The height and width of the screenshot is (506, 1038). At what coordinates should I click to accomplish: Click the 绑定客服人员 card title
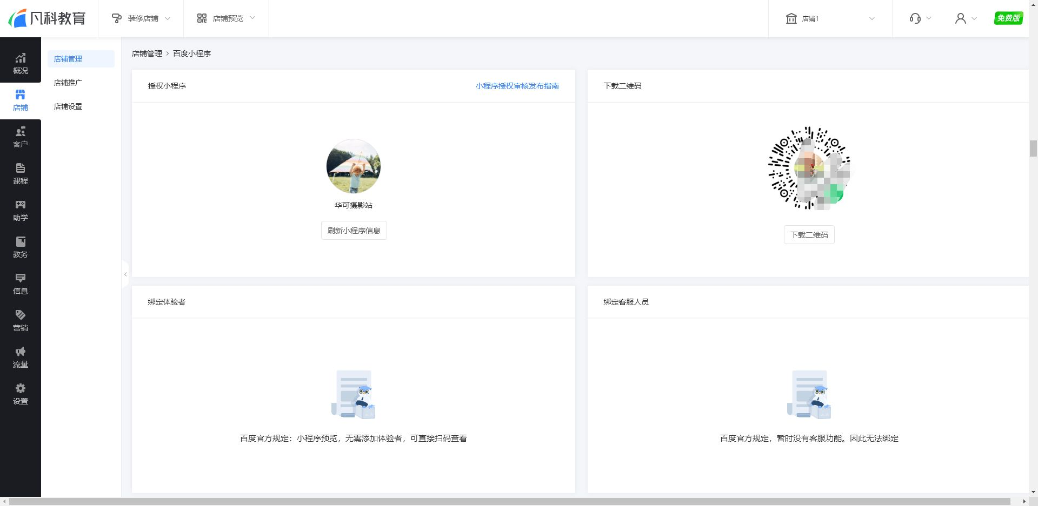pyautogui.click(x=626, y=302)
